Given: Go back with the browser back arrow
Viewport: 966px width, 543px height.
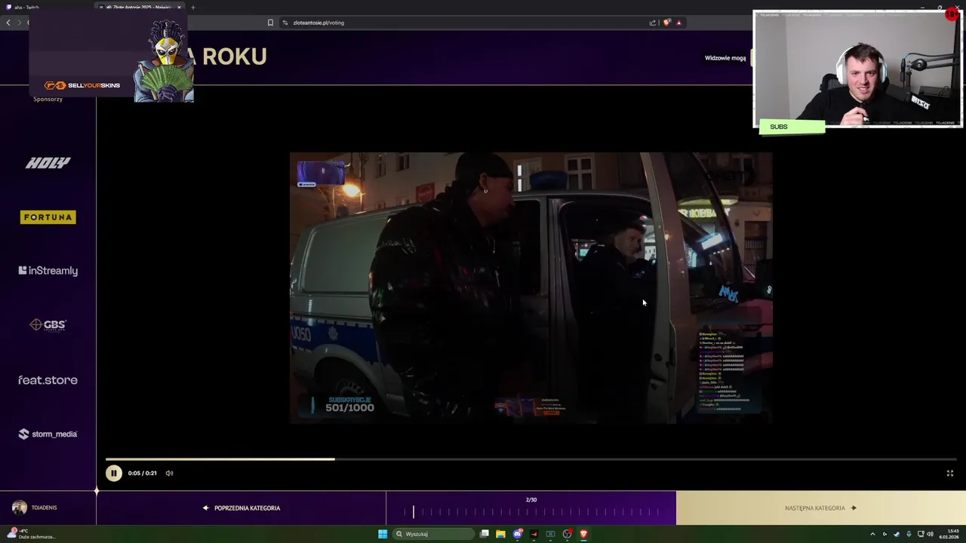Looking at the screenshot, I should (x=8, y=23).
